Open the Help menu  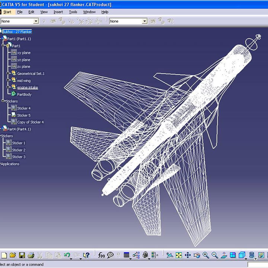(105, 12)
